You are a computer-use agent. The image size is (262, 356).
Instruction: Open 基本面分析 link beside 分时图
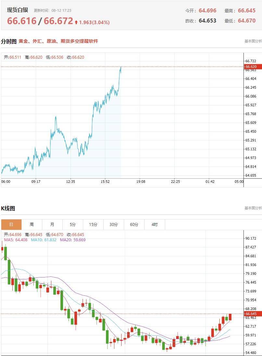pos(253,41)
